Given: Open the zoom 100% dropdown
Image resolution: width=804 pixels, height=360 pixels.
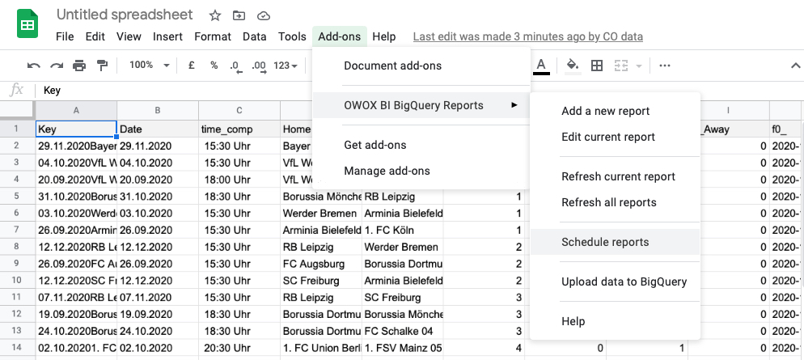Looking at the screenshot, I should (149, 66).
